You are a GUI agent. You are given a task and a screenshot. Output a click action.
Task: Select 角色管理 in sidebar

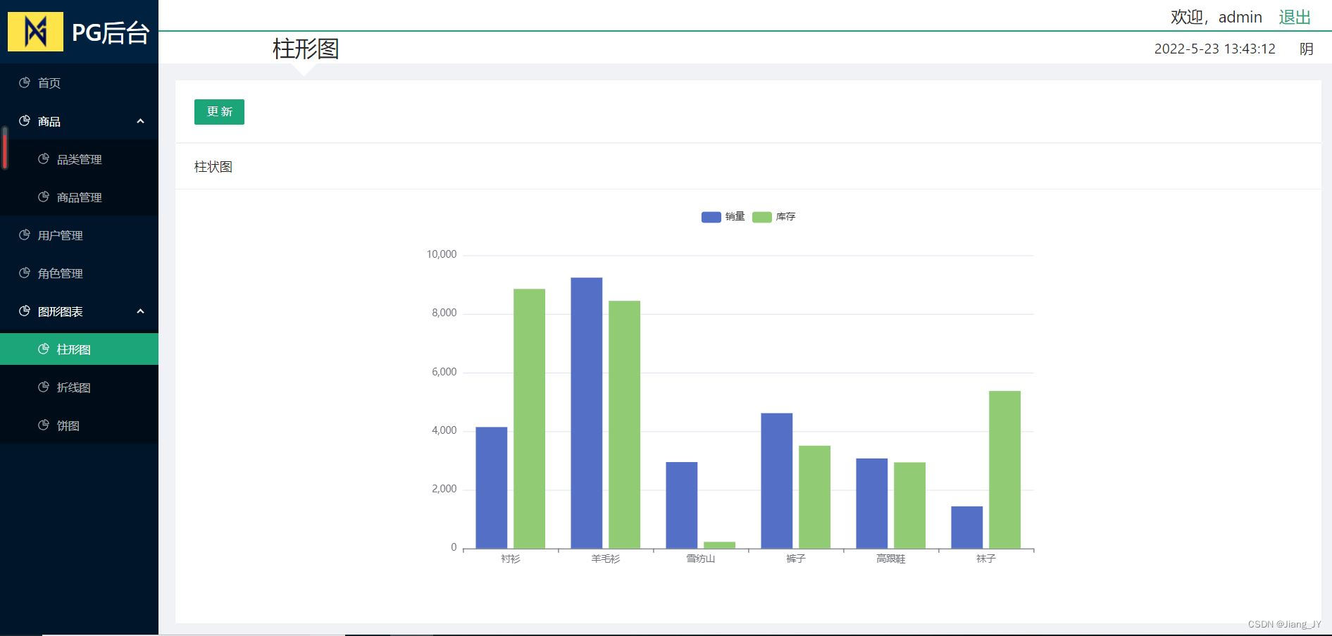(x=79, y=273)
